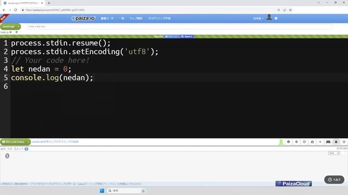348x195 pixels.
Task: Click the paiza.io logo
Action: click(83, 18)
